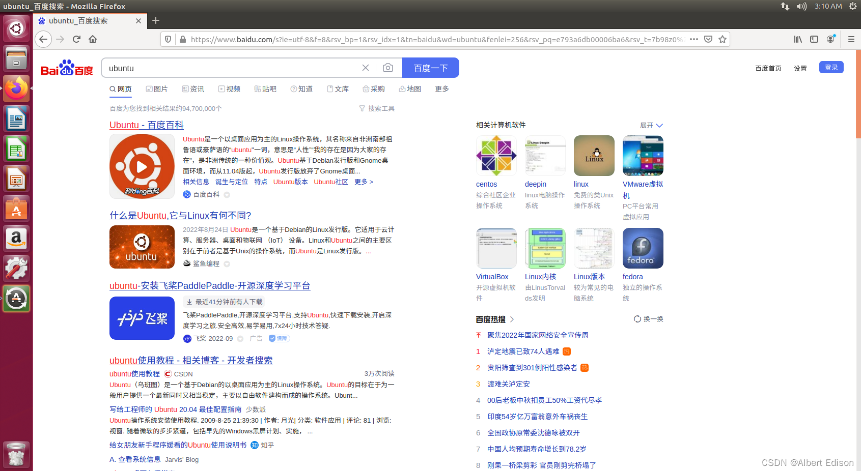Image resolution: width=861 pixels, height=471 pixels.
Task: Open 百度热搜 chevron arrow
Action: [x=512, y=319]
